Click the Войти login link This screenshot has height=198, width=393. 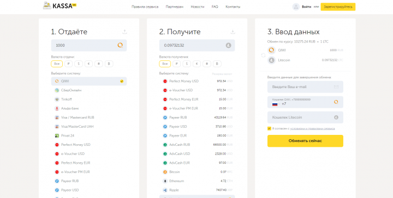[306, 7]
